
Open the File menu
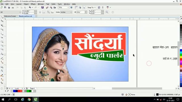pos(2,4)
